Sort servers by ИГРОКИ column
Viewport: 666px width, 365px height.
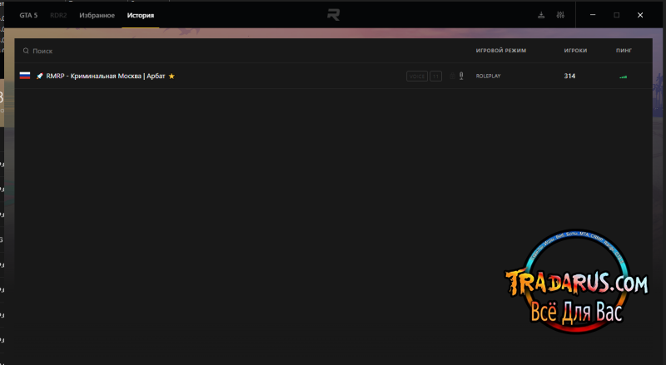coord(575,51)
